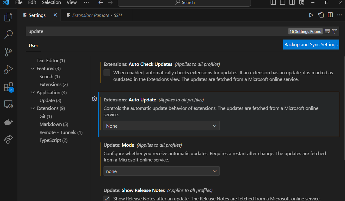345x201 pixels.
Task: Open Source Control from the activity bar
Action: coord(8,52)
